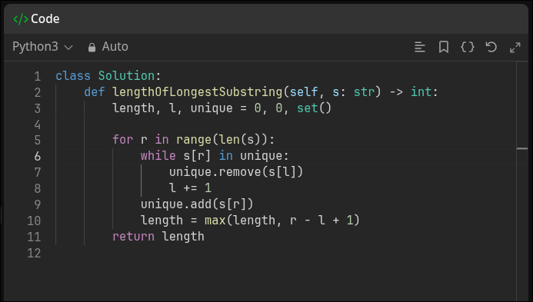The width and height of the screenshot is (533, 302).
Task: Click line number 4
Action: click(38, 124)
